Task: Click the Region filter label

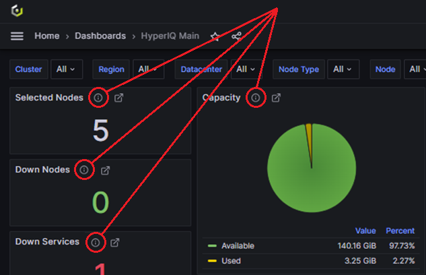Action: [111, 69]
